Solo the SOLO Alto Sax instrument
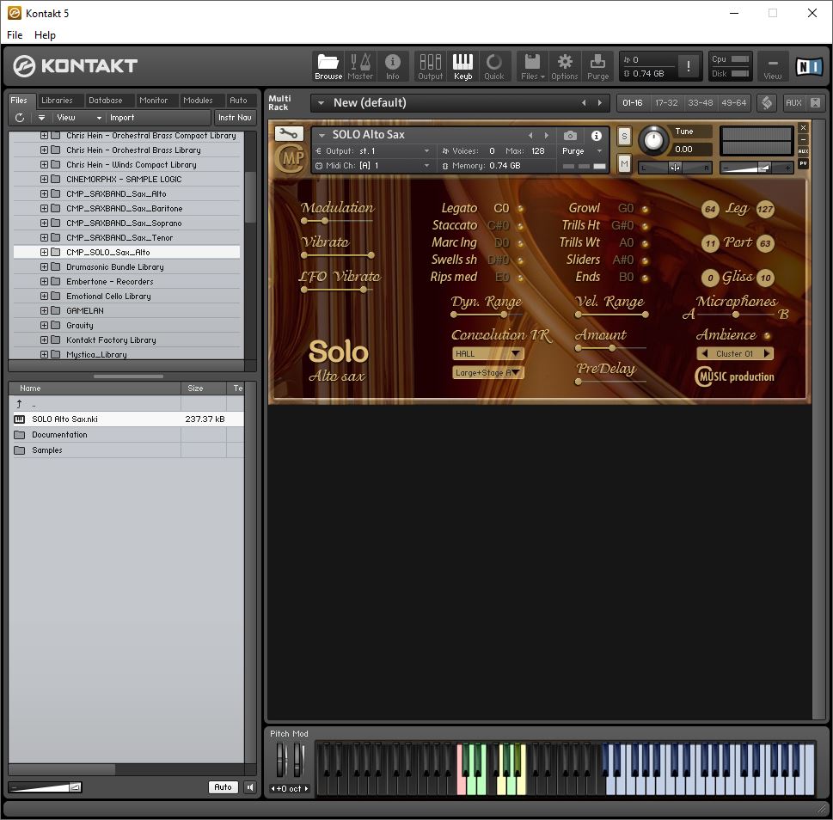This screenshot has height=820, width=833. 624,137
